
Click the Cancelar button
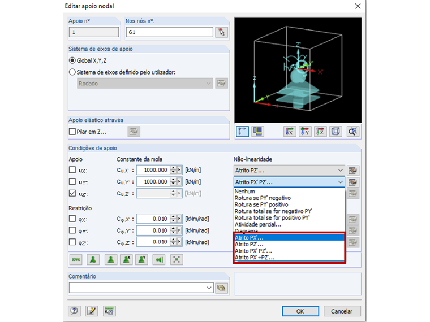(x=342, y=311)
